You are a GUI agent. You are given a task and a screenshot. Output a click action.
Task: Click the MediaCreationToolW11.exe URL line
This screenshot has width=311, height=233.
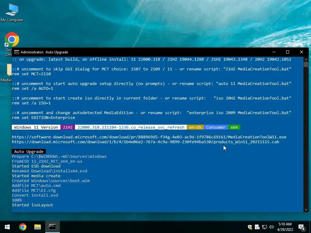pos(149,137)
